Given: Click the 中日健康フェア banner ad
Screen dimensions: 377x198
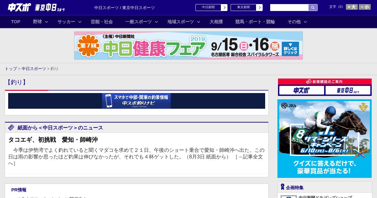Looking at the screenshot, I should coord(188,46).
